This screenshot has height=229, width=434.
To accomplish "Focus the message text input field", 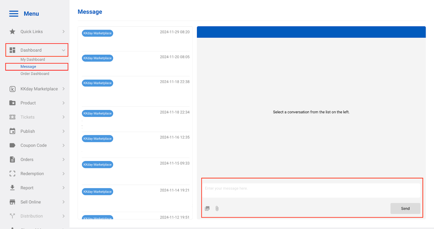I will [x=311, y=191].
